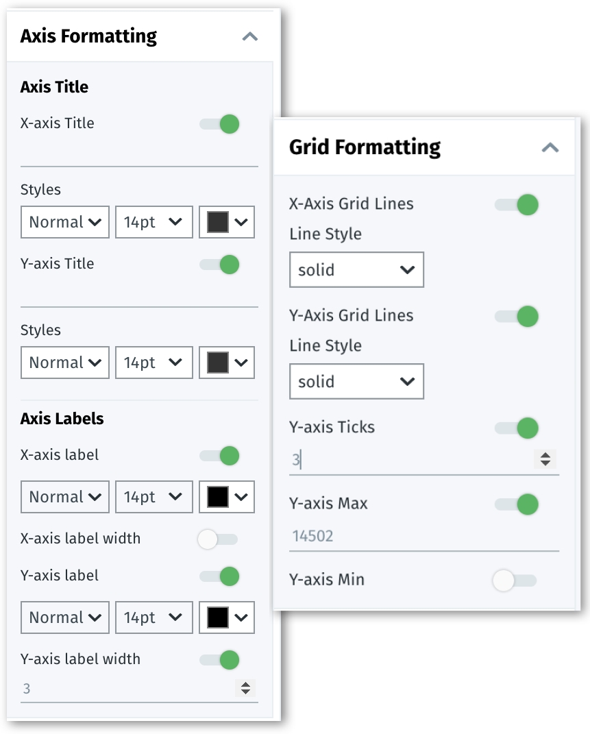This screenshot has width=590, height=734.
Task: Click the Y-axis Ticks number stepper arrows
Action: pos(545,459)
